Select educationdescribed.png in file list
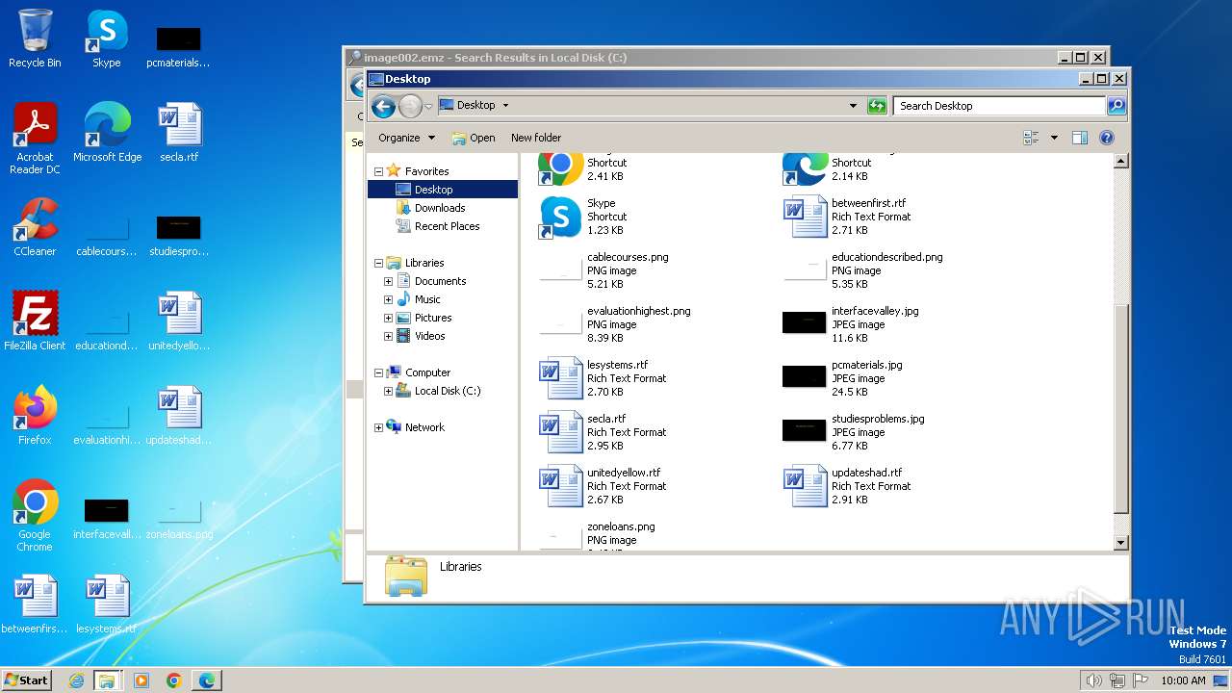The width and height of the screenshot is (1232, 693). point(862,270)
